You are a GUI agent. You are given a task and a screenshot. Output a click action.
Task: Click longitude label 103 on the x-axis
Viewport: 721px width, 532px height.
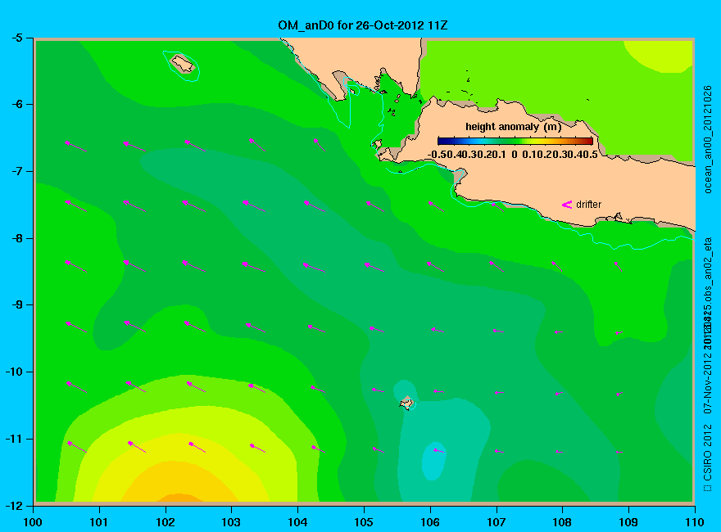231,522
